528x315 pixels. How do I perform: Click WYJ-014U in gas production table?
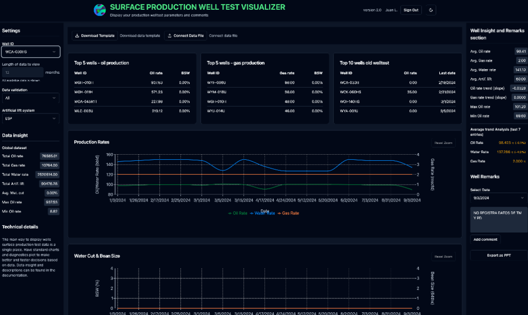click(x=216, y=111)
